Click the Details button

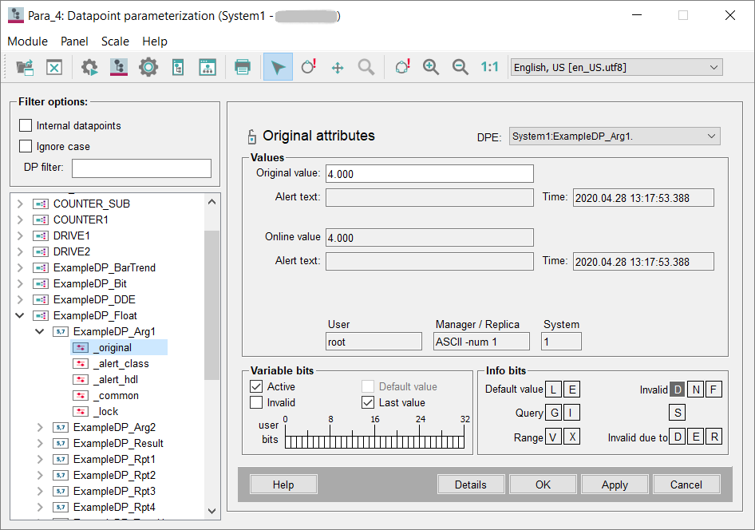point(471,485)
